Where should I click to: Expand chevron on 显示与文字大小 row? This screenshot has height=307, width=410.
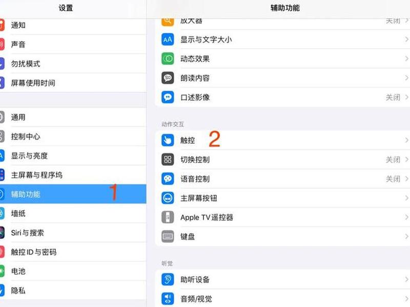coord(406,39)
